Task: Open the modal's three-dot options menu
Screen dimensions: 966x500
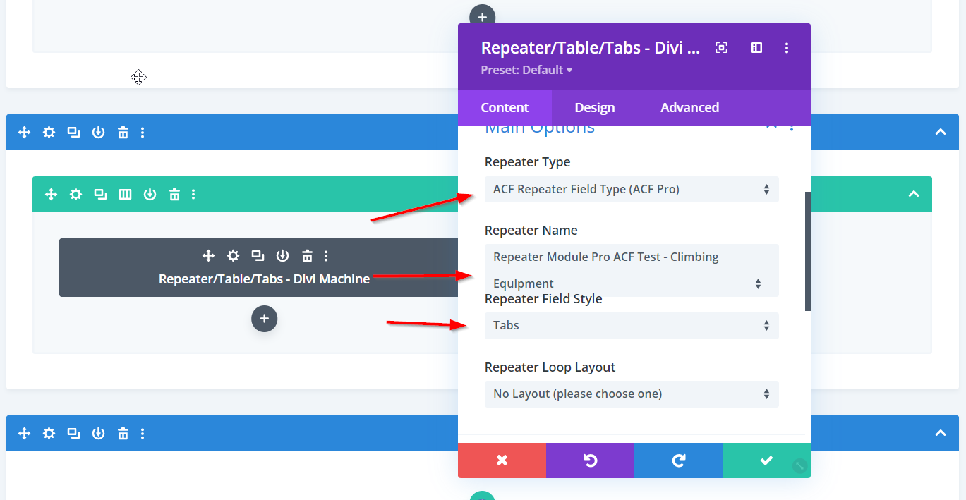Action: (787, 48)
